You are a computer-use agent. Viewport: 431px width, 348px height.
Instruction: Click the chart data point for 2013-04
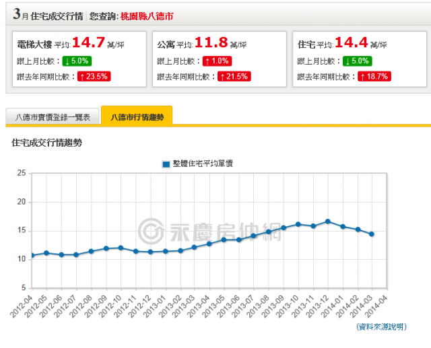(209, 244)
